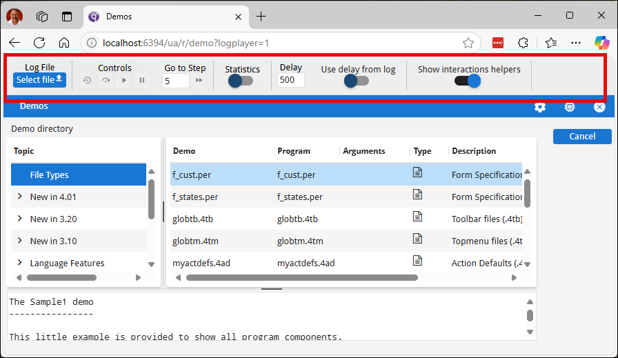Expand the New in 4.01 topic
Image resolution: width=618 pixels, height=358 pixels.
tap(19, 197)
